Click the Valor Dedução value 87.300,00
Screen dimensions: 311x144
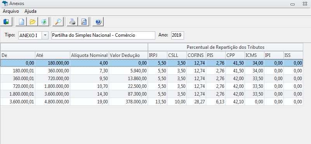(x=129, y=94)
